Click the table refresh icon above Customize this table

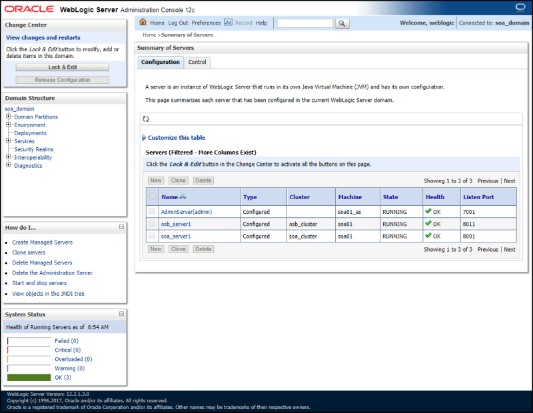coord(145,119)
